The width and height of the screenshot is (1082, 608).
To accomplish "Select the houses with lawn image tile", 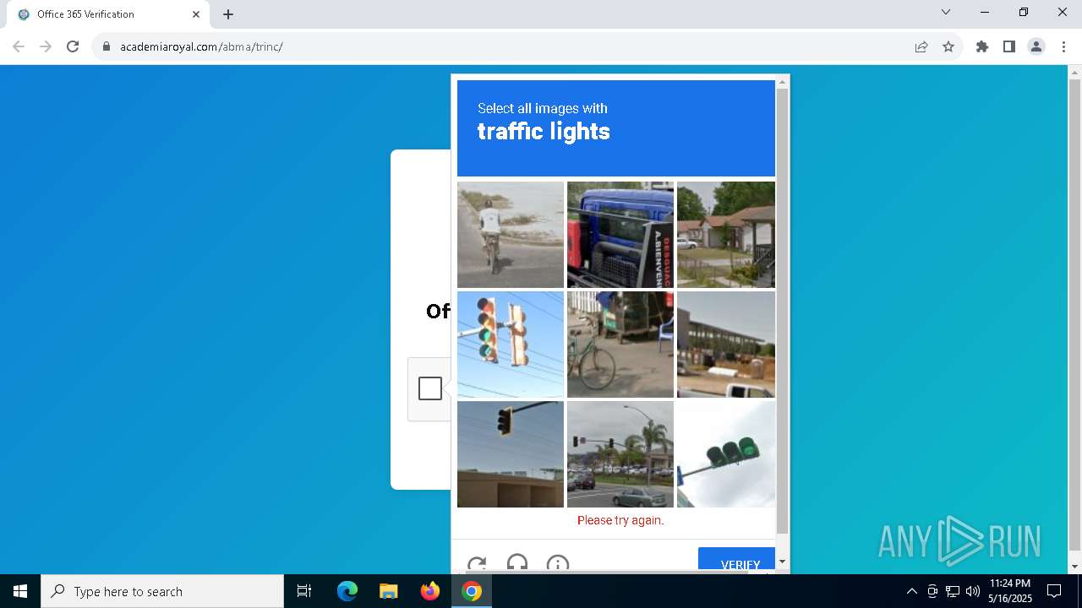I will (x=726, y=235).
